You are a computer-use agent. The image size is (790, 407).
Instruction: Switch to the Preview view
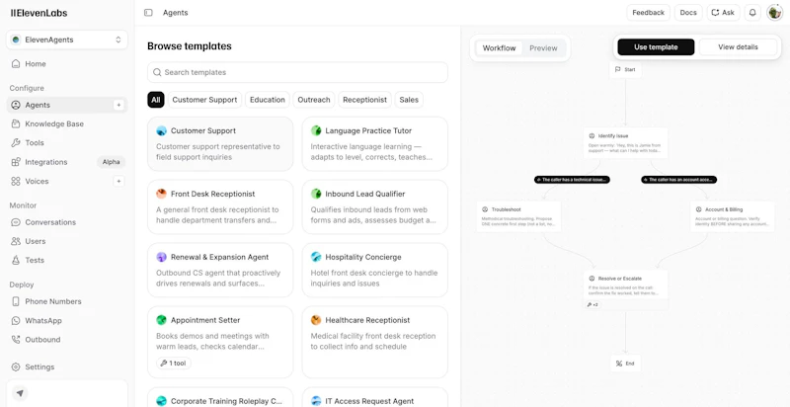543,48
